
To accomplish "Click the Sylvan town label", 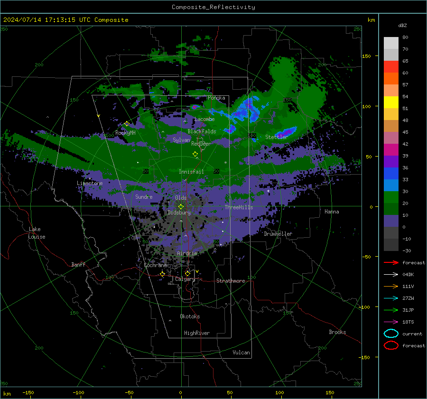I will pyautogui.click(x=181, y=140).
